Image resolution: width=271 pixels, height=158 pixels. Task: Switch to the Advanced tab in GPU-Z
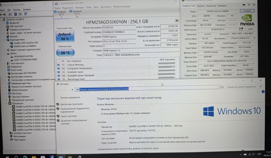pos(211,6)
